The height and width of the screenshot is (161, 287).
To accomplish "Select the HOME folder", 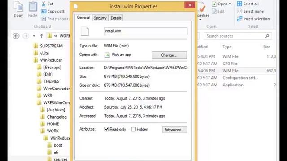I will (50, 124).
